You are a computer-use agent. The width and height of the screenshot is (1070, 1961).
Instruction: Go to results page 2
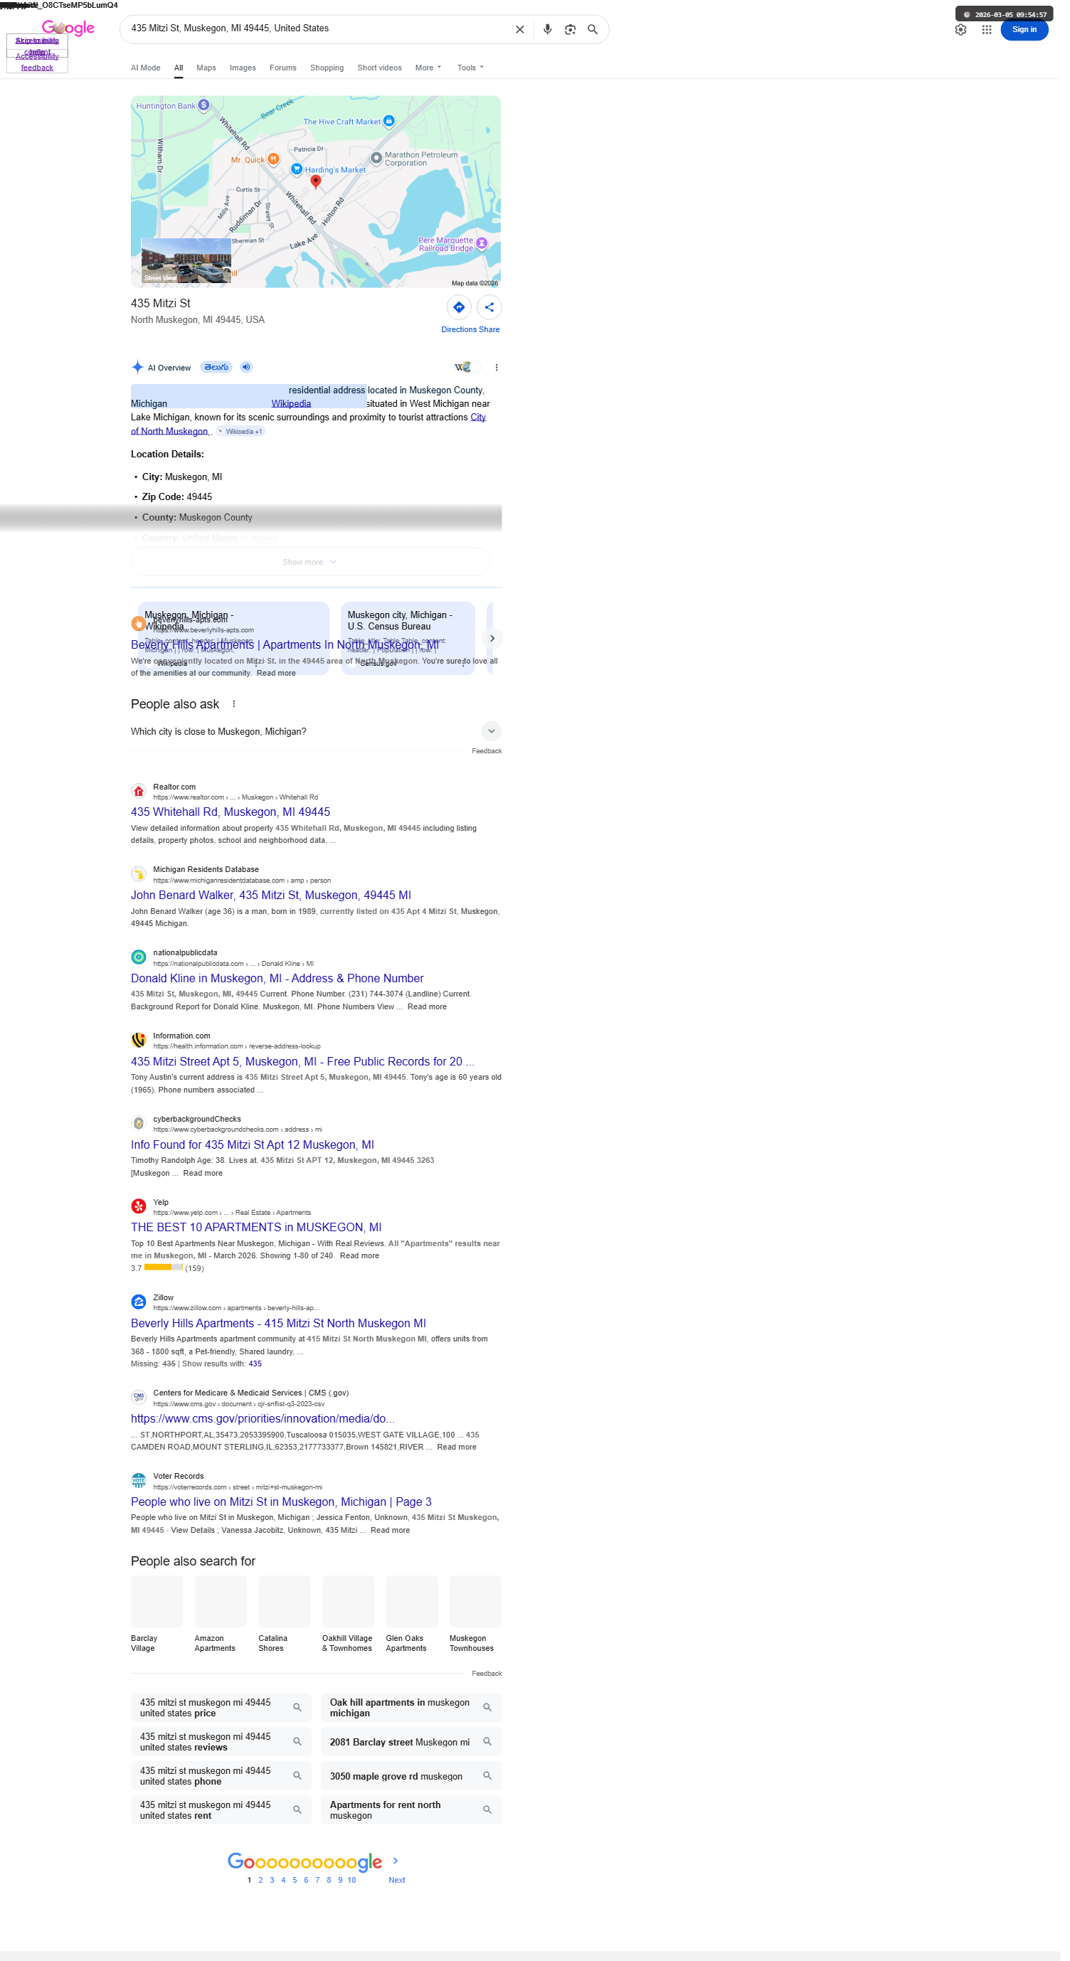click(x=260, y=1879)
